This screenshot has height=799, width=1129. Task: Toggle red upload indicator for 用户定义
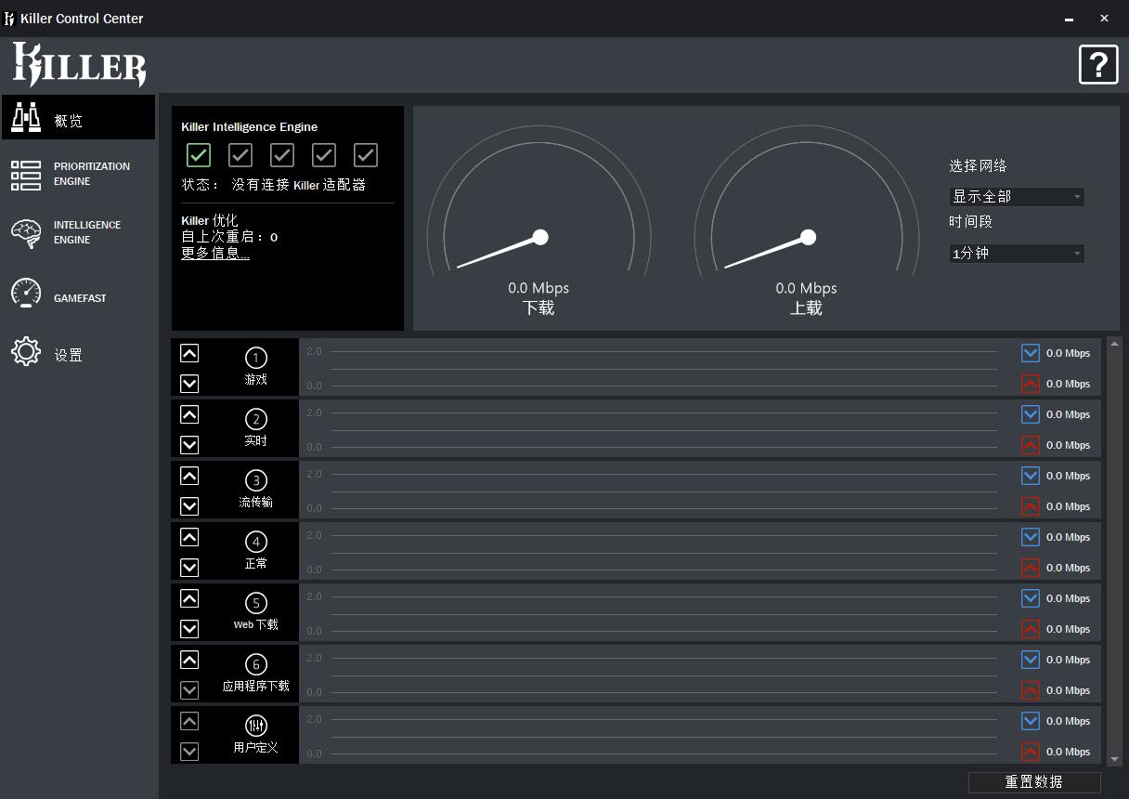pyautogui.click(x=1031, y=751)
